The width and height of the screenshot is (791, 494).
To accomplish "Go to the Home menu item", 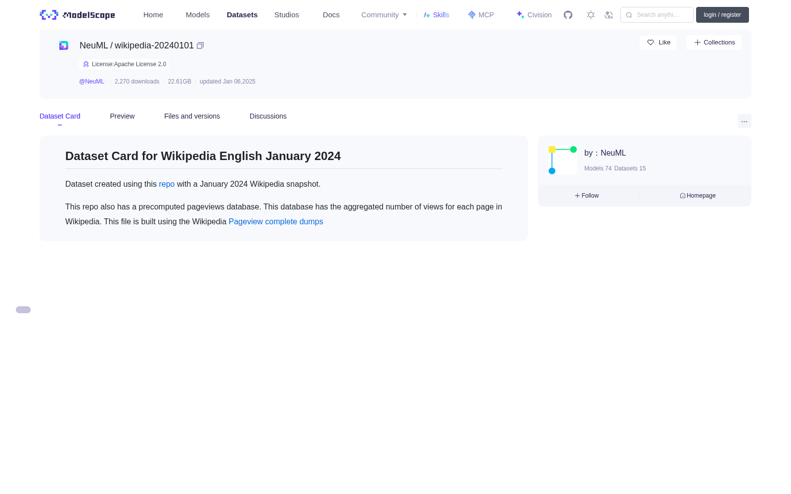I will click(x=153, y=15).
